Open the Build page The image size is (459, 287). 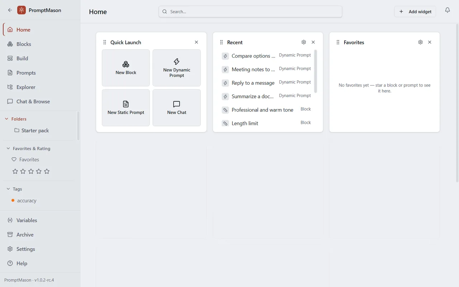40,58
